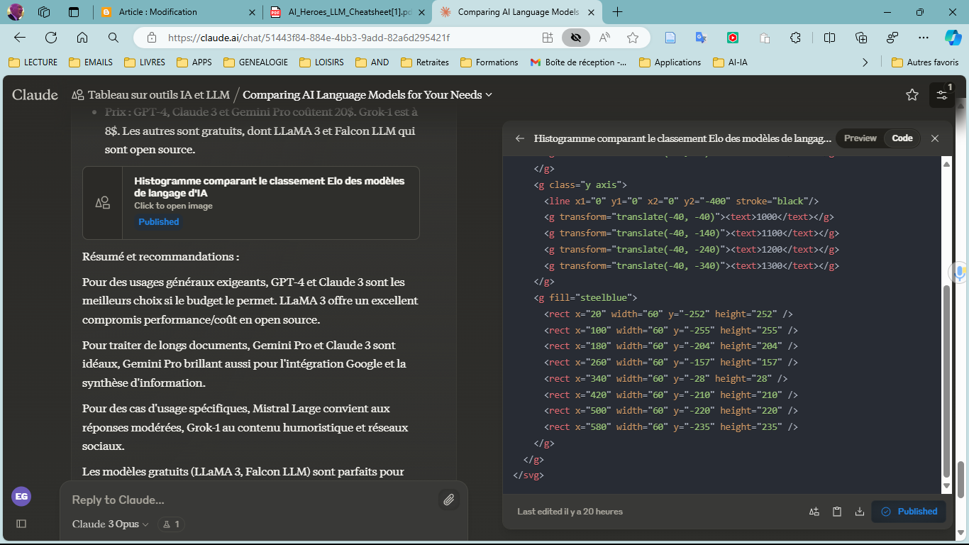
Task: Toggle split screen view
Action: (829, 38)
